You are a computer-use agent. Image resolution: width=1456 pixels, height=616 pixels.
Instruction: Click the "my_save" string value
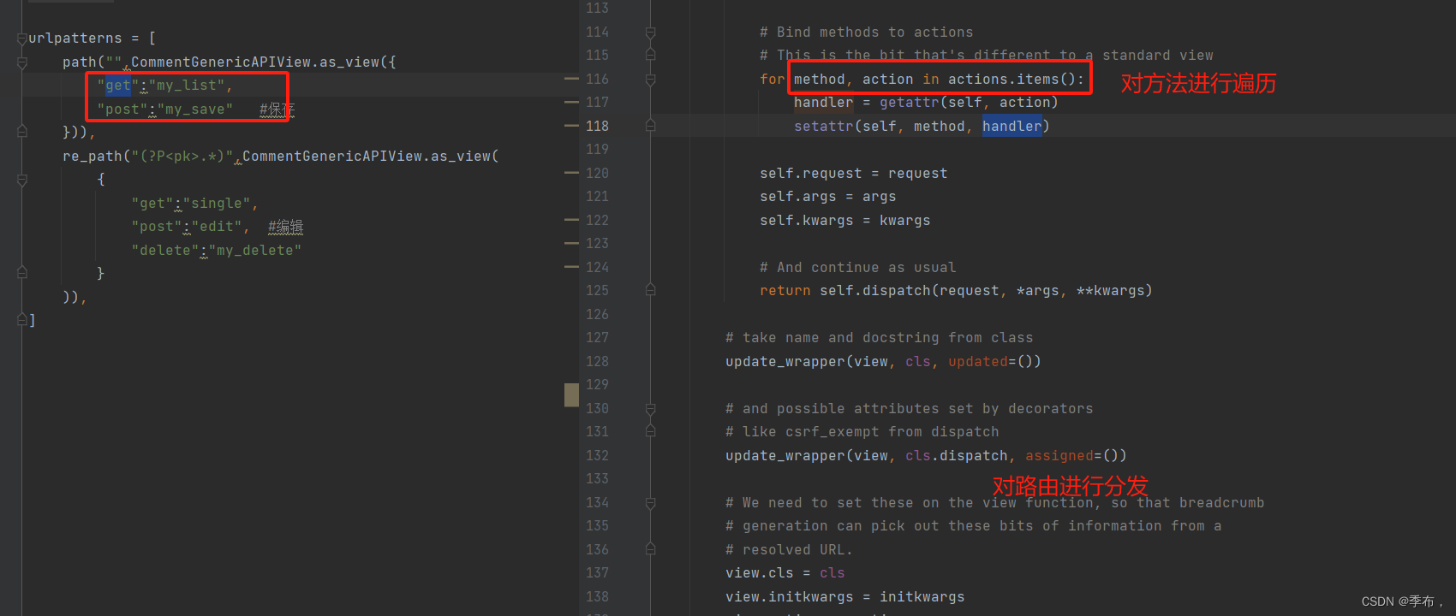point(191,110)
